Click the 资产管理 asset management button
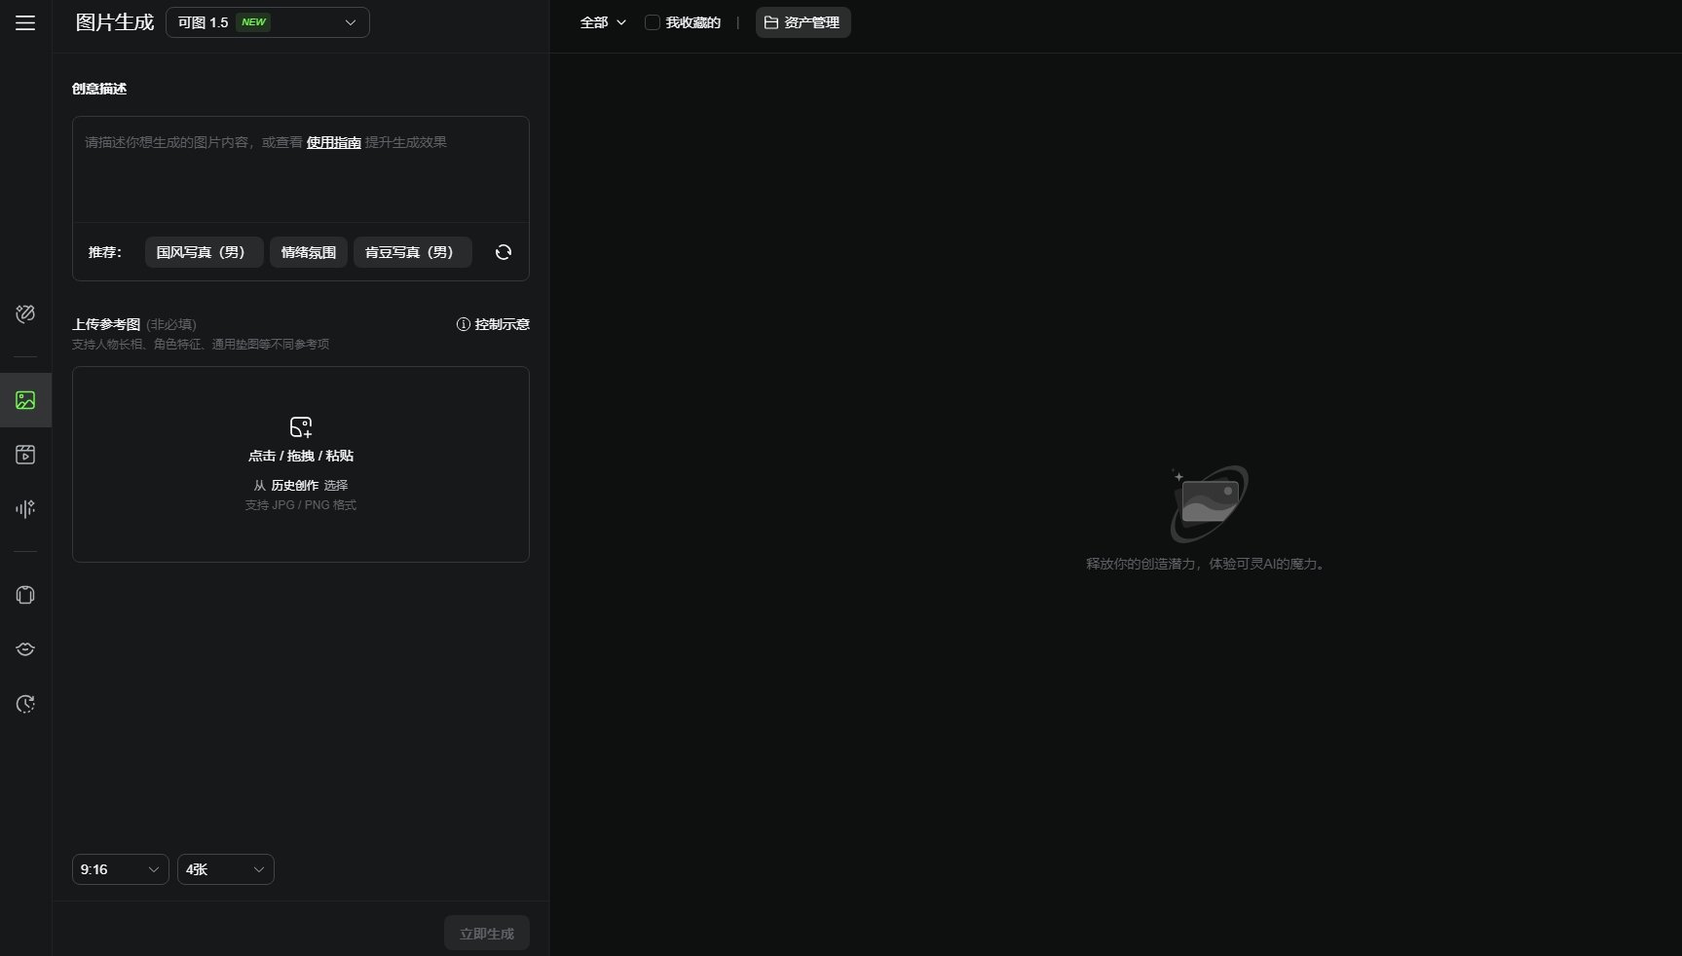 click(803, 22)
